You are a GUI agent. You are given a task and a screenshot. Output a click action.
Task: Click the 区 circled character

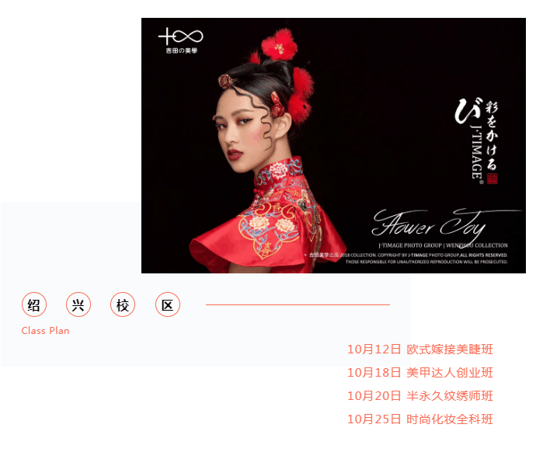tap(168, 304)
